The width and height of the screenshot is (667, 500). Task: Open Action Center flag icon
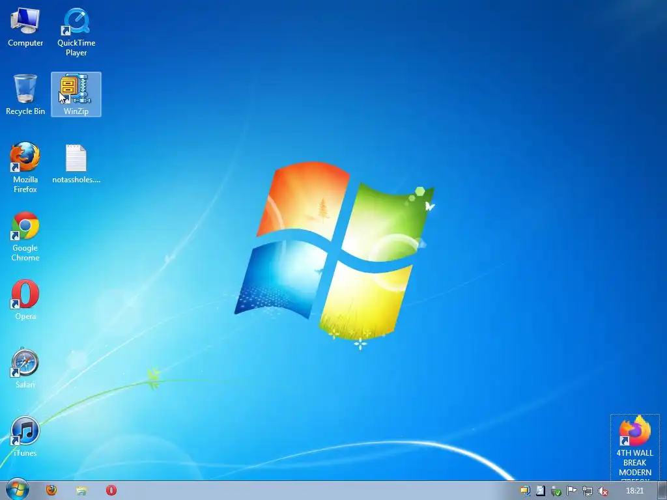point(571,491)
